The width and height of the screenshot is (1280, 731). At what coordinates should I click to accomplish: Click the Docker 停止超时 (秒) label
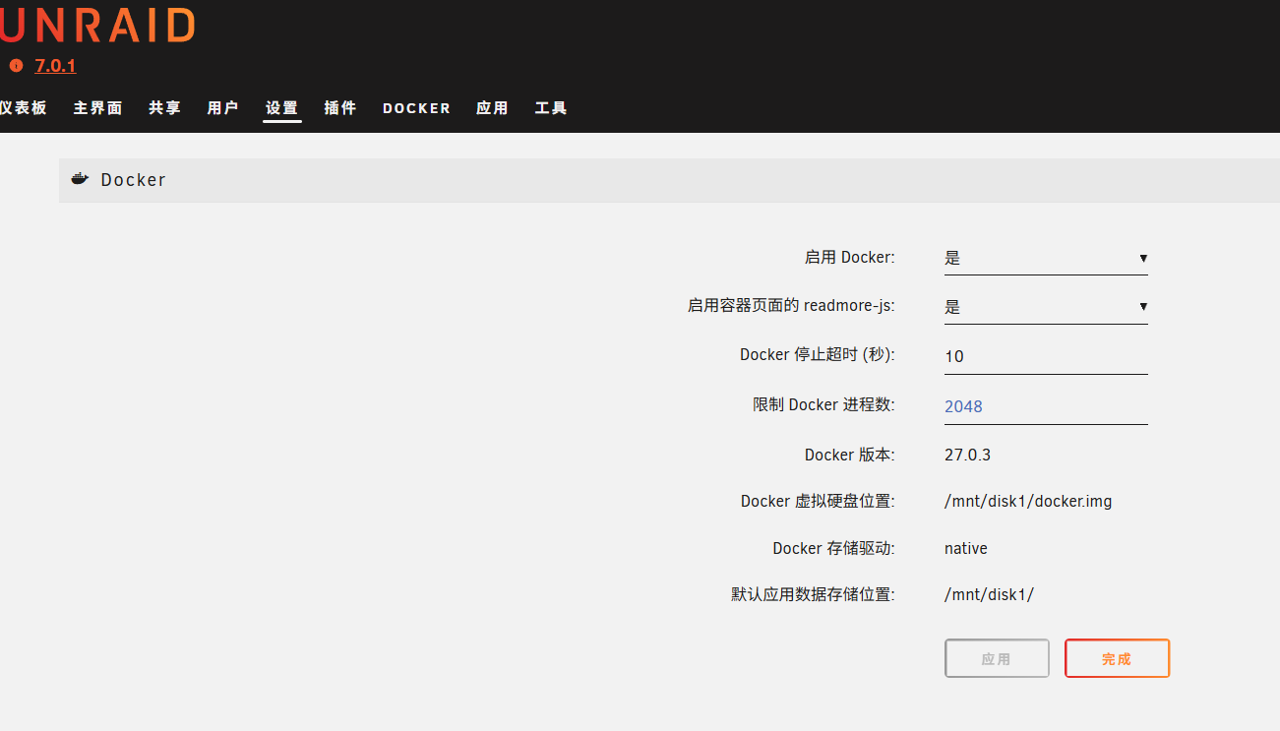818,354
